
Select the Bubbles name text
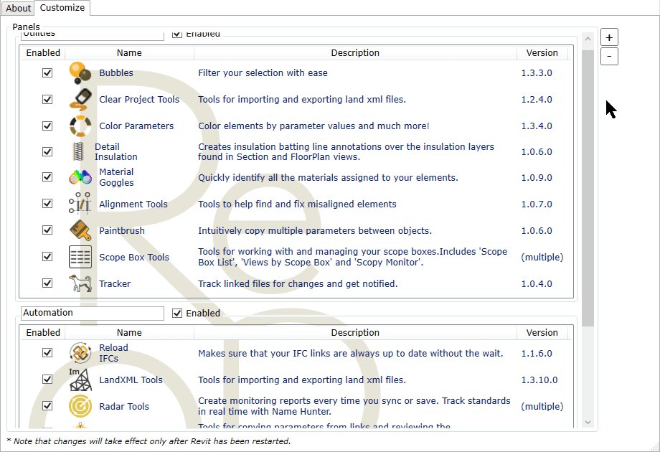pos(116,72)
